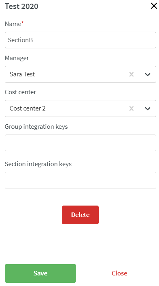Click the required asterisk beside Name
This screenshot has width=159, height=286.
[23, 23]
